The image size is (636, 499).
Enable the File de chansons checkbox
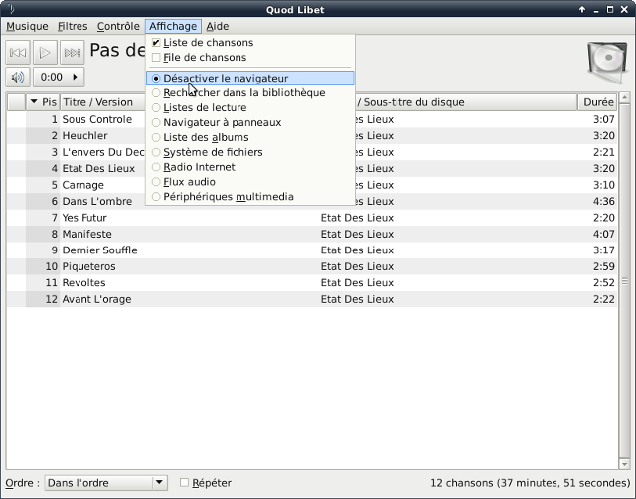(156, 58)
